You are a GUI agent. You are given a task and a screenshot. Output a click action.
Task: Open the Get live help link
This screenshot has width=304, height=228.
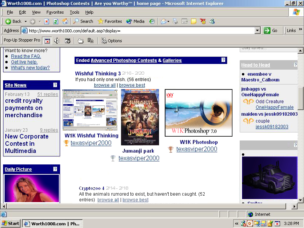click(x=24, y=62)
